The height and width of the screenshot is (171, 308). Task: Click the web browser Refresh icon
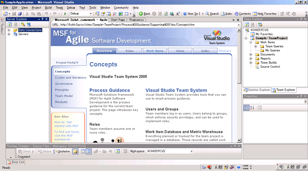point(166,14)
